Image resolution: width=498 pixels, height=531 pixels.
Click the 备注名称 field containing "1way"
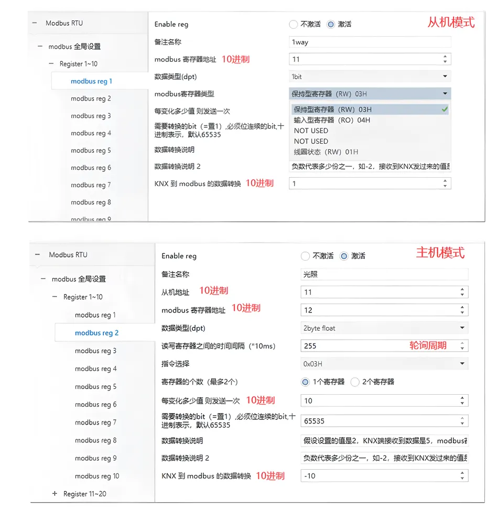(x=367, y=41)
